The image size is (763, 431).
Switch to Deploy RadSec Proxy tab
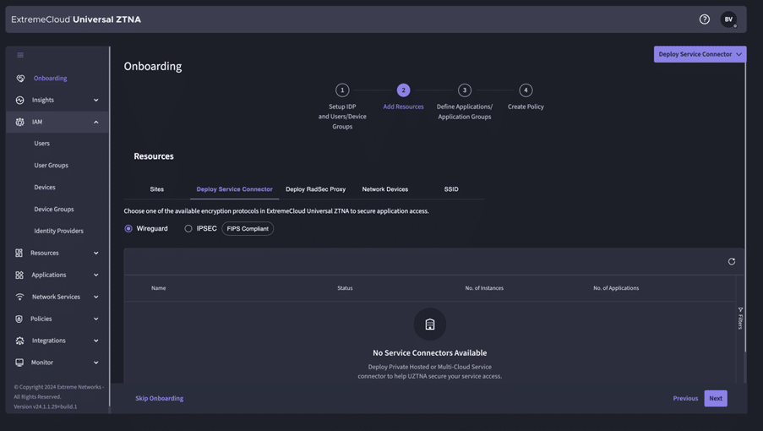(x=315, y=189)
